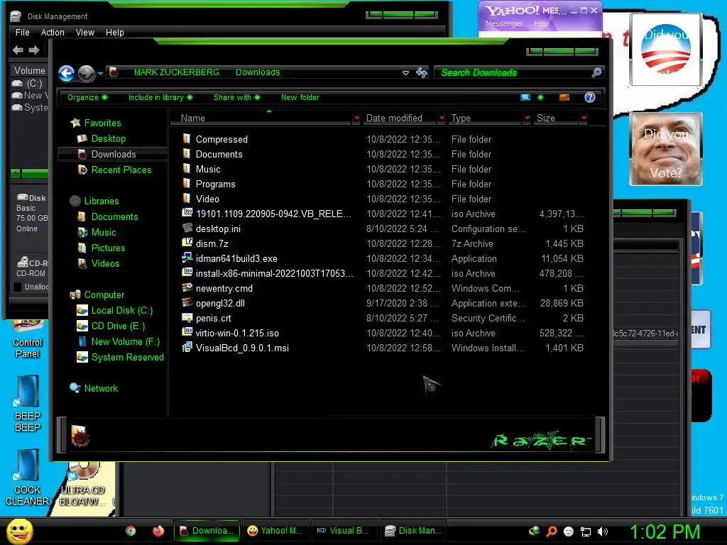Launch Firefox from the taskbar
Image resolution: width=727 pixels, height=545 pixels.
(158, 531)
